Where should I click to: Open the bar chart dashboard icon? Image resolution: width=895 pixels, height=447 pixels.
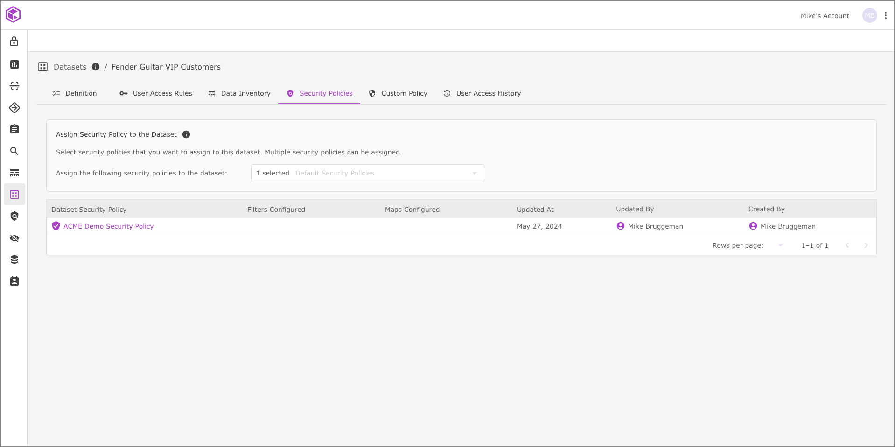(x=14, y=64)
